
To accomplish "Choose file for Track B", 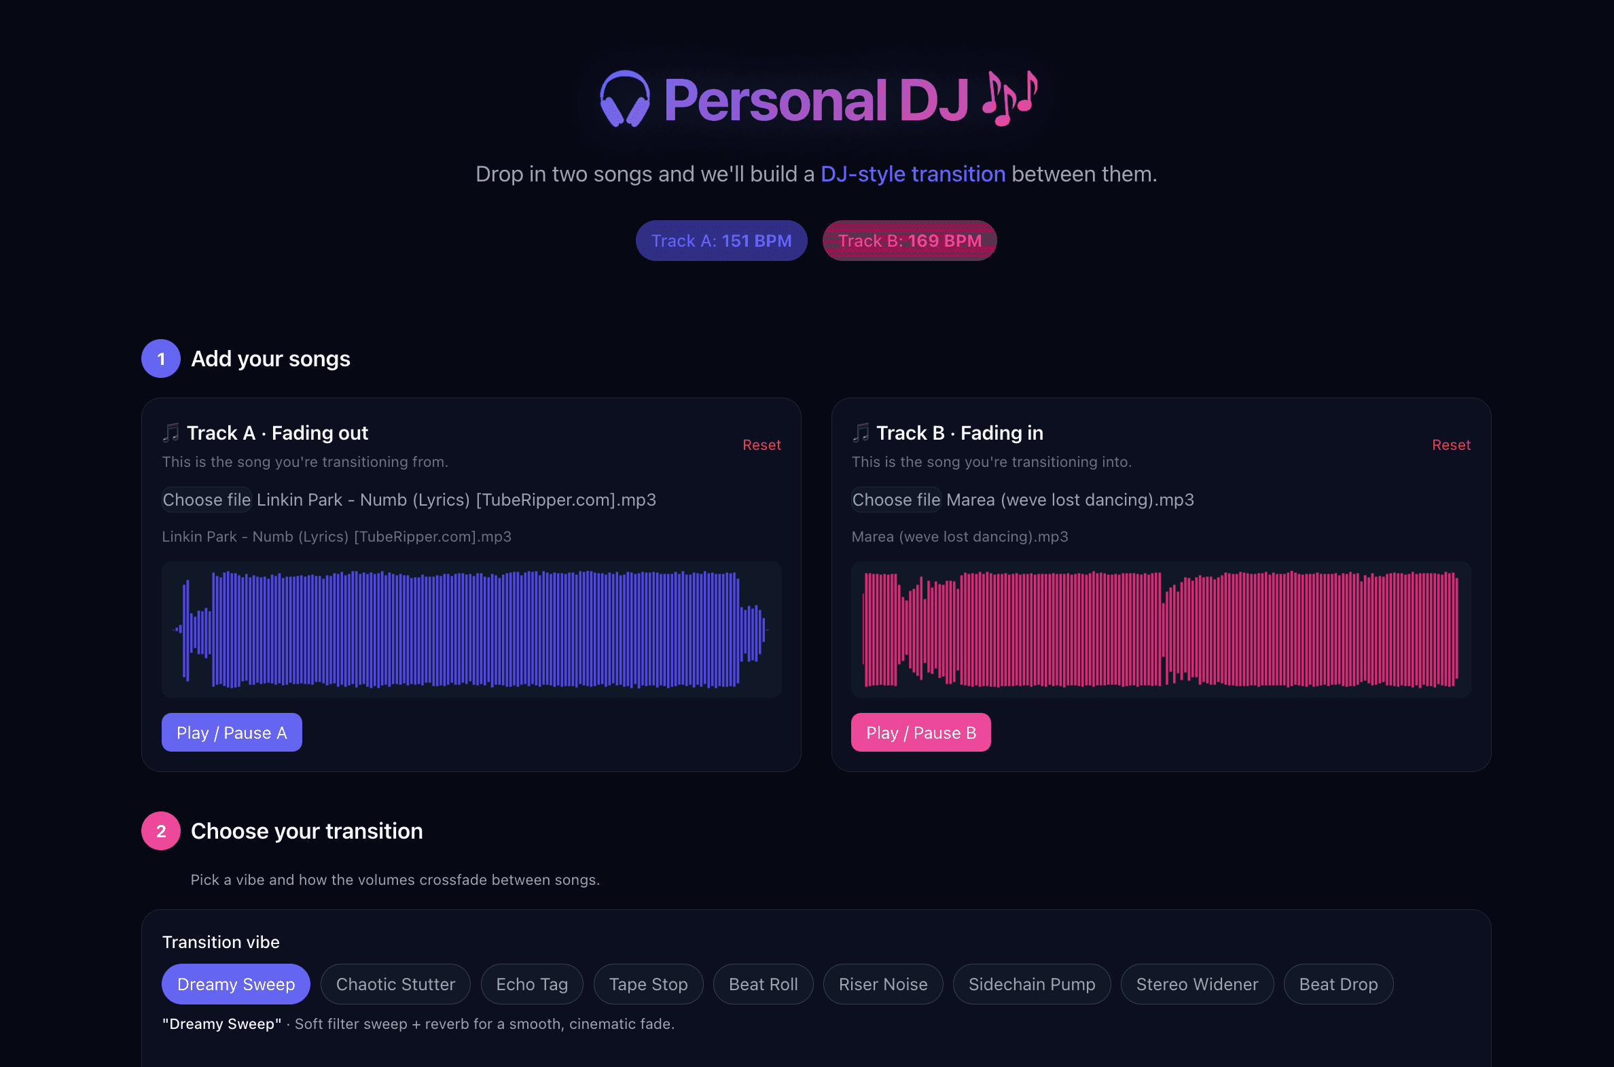I will [896, 500].
